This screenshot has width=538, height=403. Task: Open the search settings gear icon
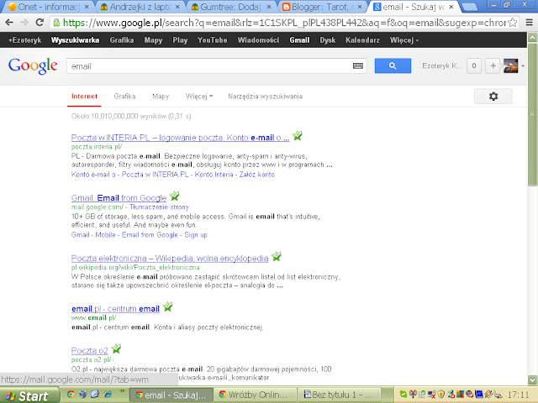tap(493, 97)
